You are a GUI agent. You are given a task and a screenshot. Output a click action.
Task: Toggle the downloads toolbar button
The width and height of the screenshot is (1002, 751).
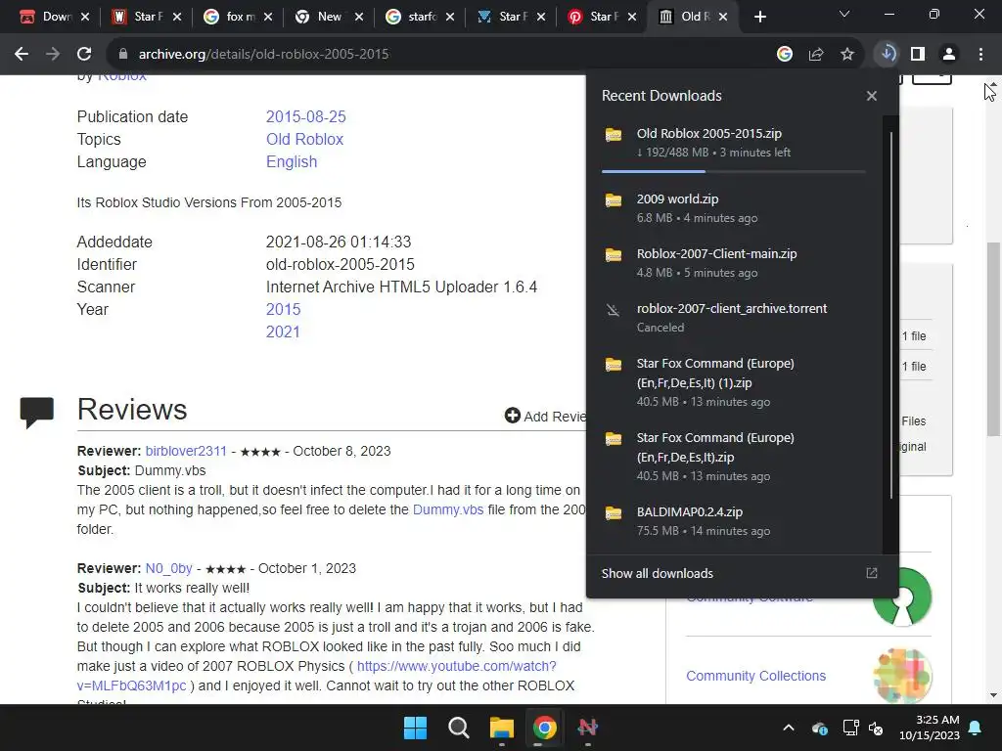click(x=887, y=55)
